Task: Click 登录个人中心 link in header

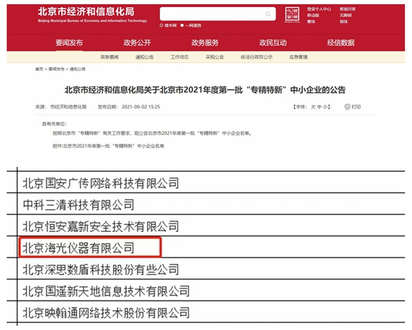Action: 319,9
